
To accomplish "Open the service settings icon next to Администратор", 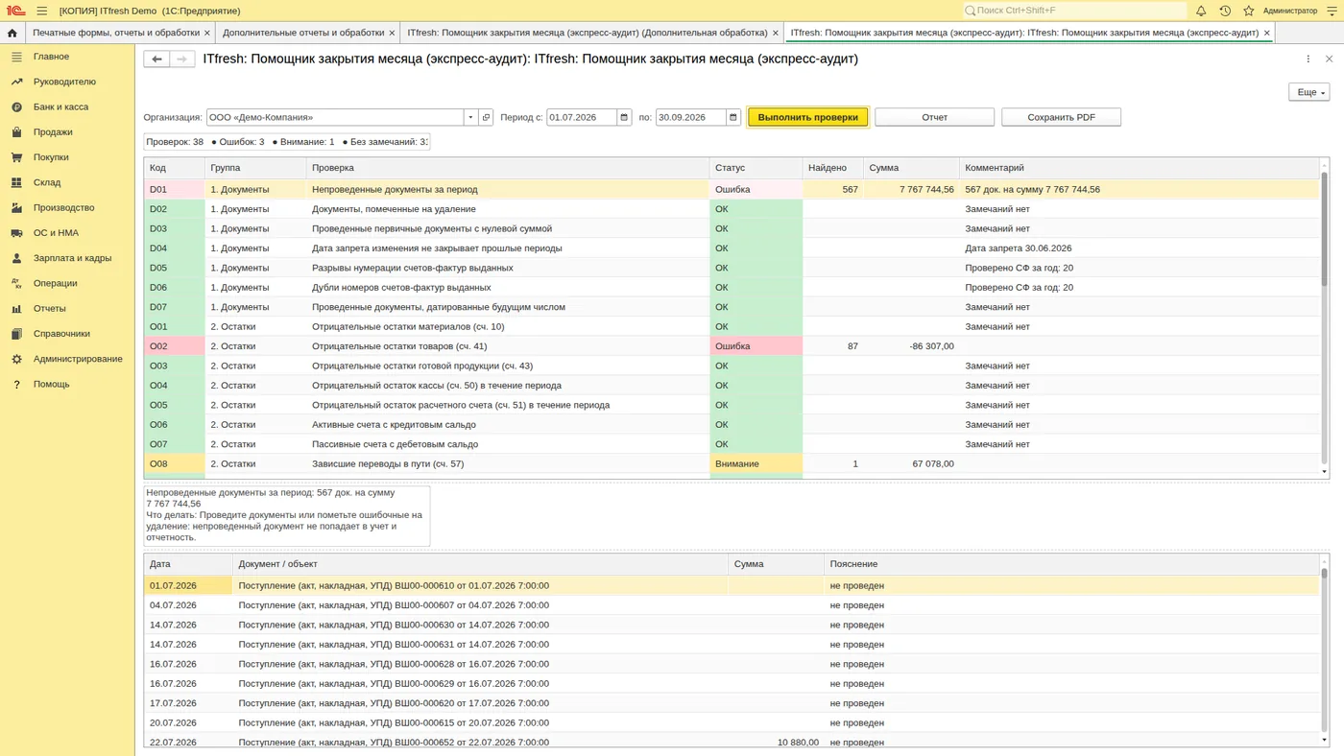I will (x=1332, y=11).
